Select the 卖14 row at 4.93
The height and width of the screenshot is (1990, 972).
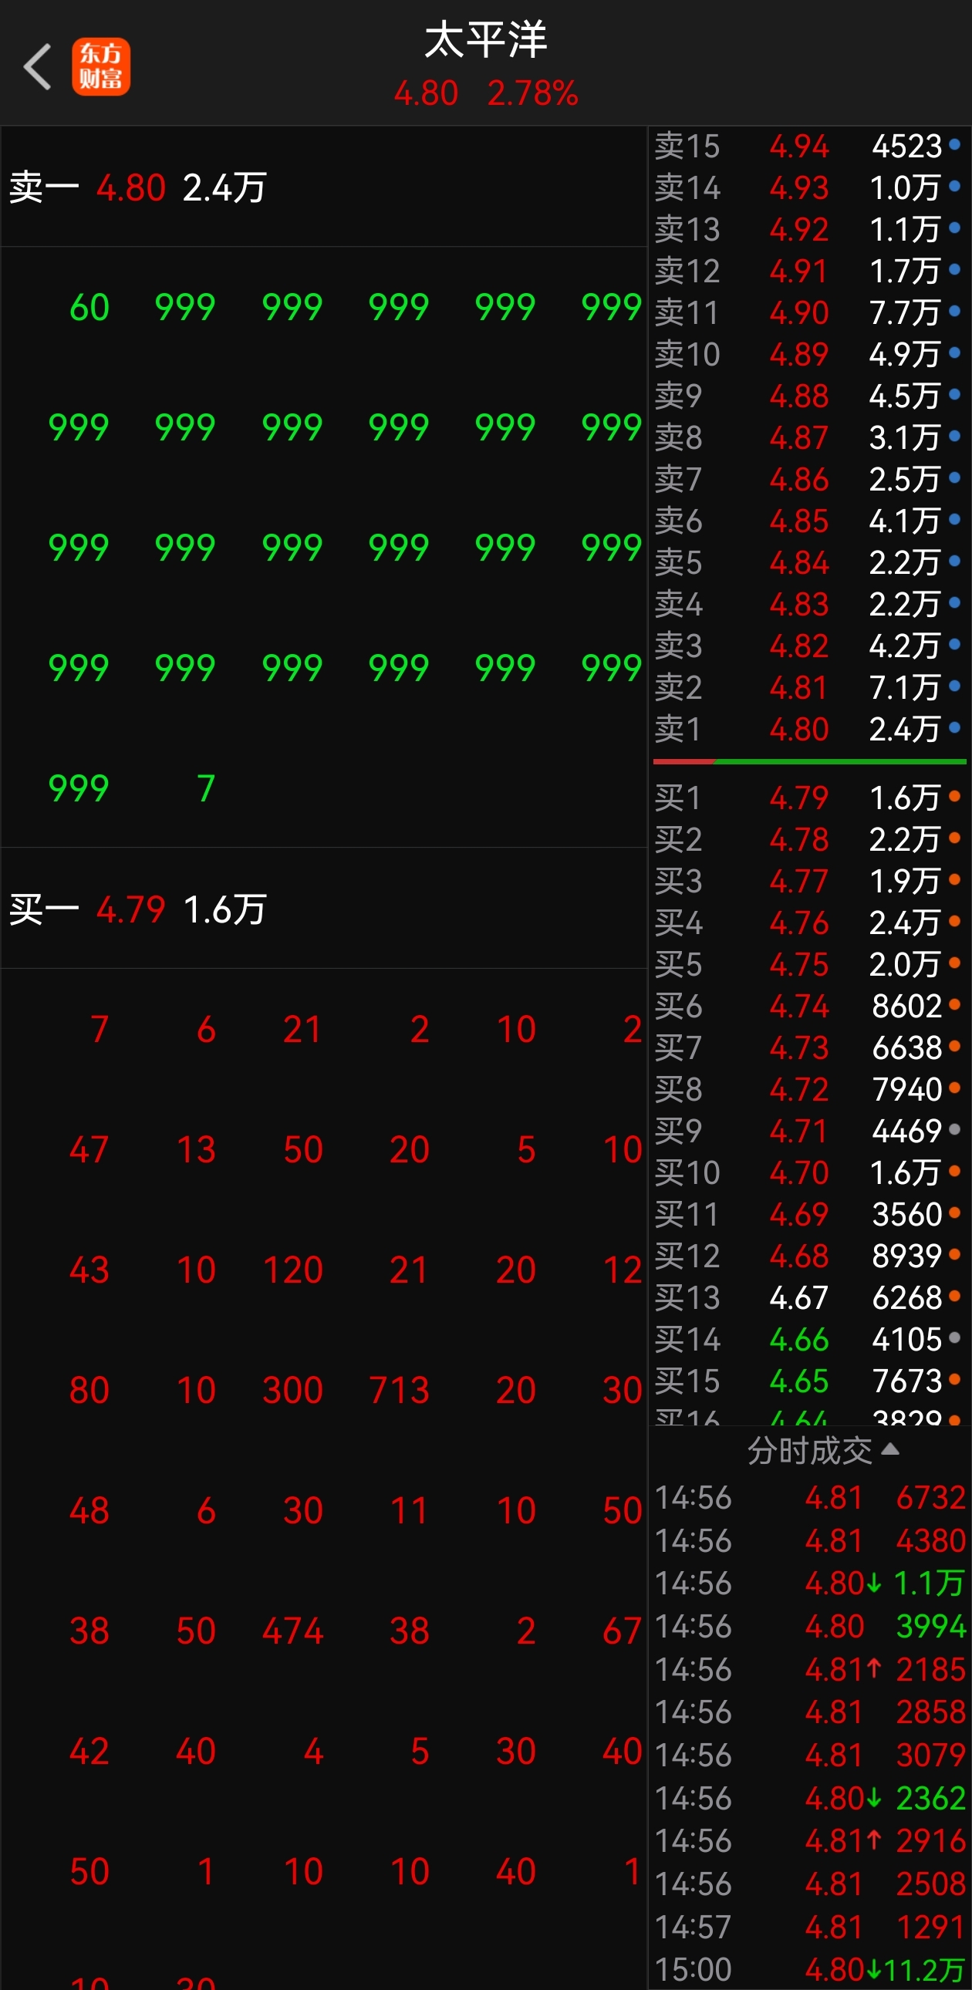(809, 187)
